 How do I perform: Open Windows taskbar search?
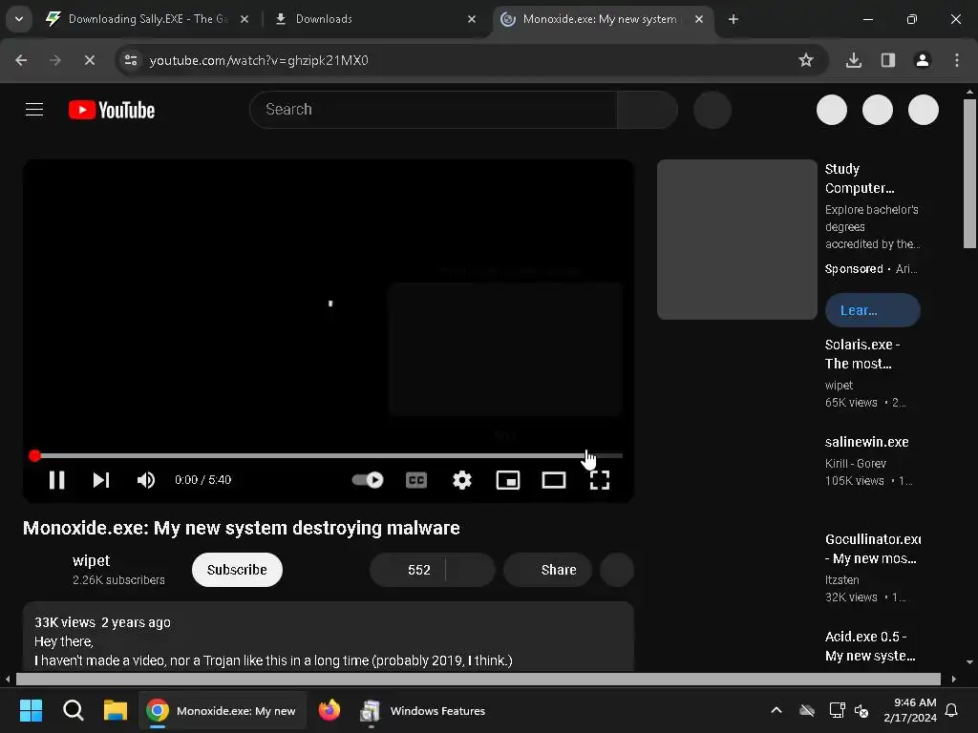pyautogui.click(x=73, y=710)
